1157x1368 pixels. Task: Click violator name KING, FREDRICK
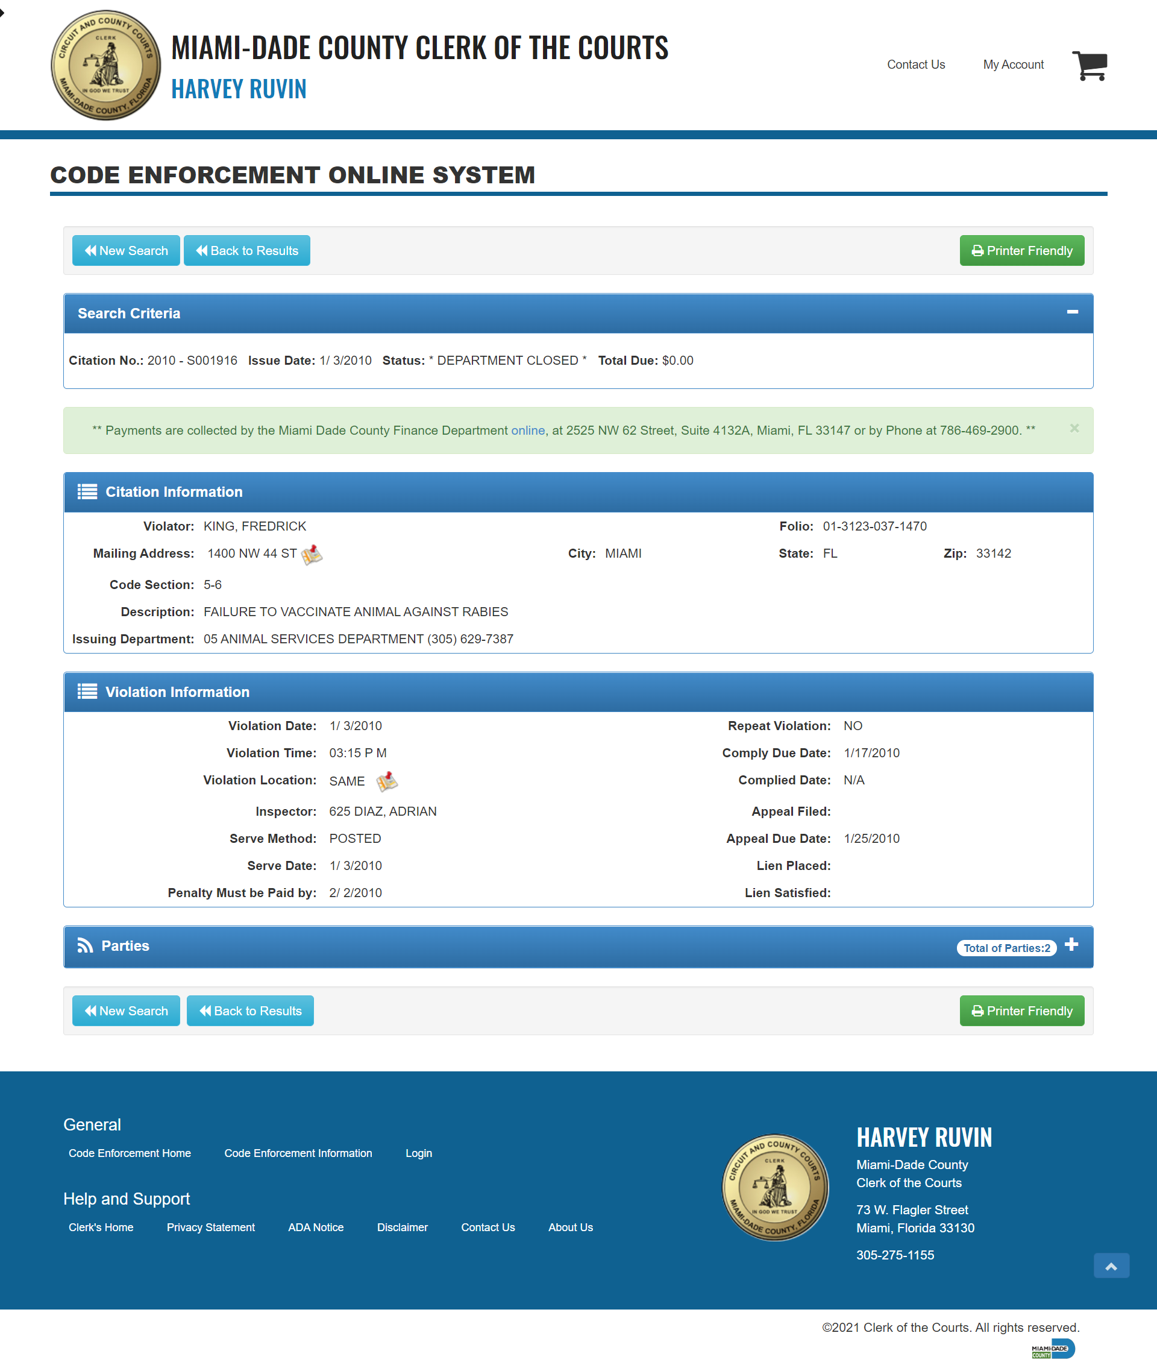(254, 527)
